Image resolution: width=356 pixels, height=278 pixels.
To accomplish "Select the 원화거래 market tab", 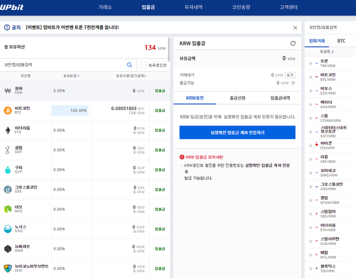I will coord(317,41).
